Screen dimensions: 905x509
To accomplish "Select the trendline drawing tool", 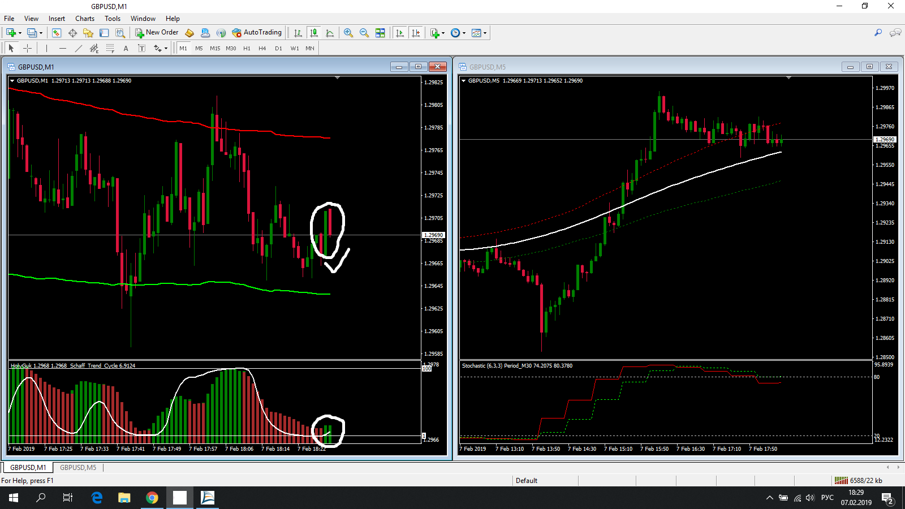I will [x=78, y=48].
